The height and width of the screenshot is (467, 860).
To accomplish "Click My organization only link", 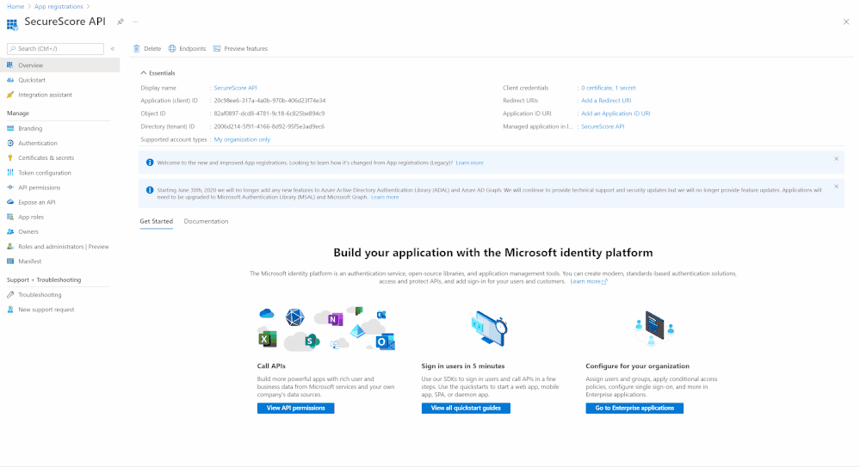I will (x=242, y=140).
